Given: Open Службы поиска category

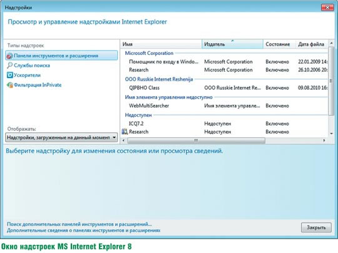Looking at the screenshot, I should tap(32, 66).
